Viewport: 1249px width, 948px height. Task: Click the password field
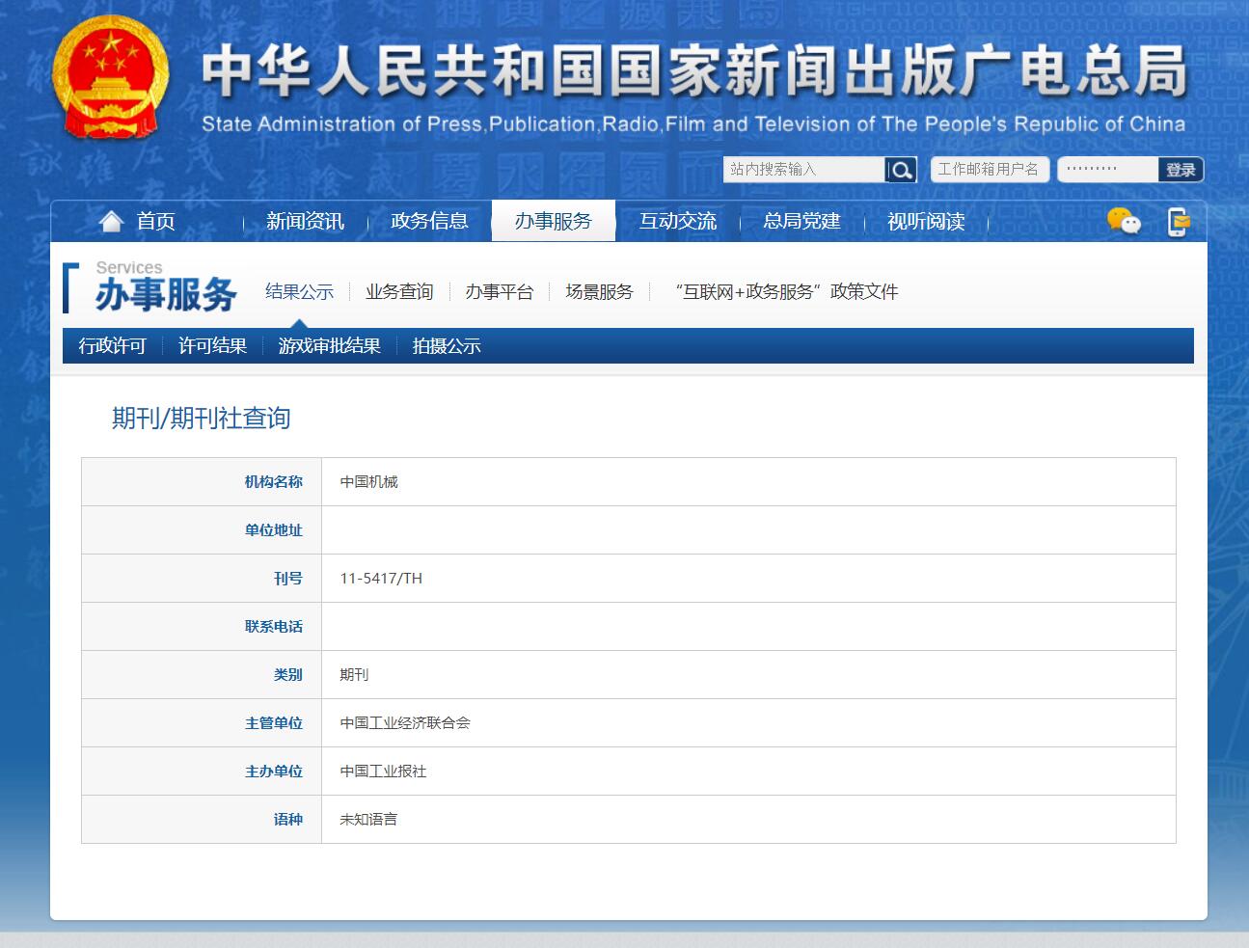pos(1107,170)
